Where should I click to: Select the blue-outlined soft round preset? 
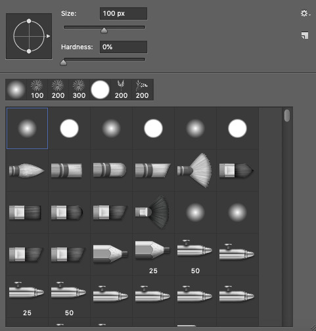pyautogui.click(x=27, y=128)
